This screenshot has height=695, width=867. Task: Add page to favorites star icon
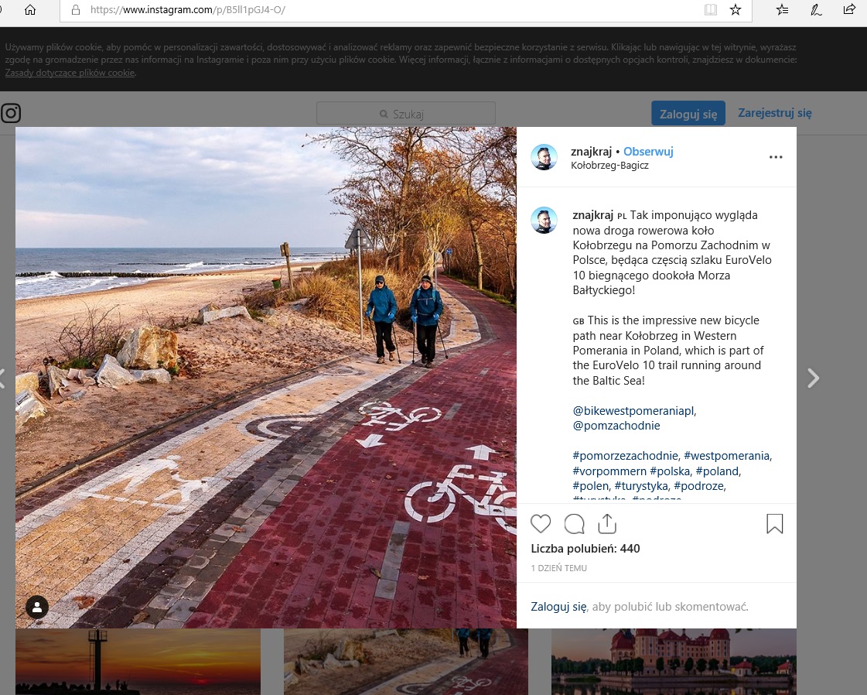[736, 10]
